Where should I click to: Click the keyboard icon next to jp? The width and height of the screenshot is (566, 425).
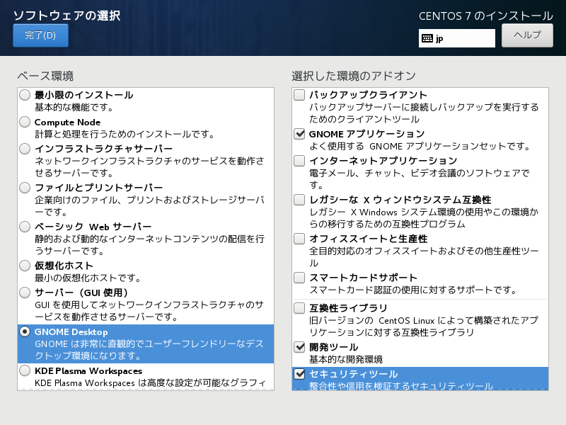[x=427, y=38]
